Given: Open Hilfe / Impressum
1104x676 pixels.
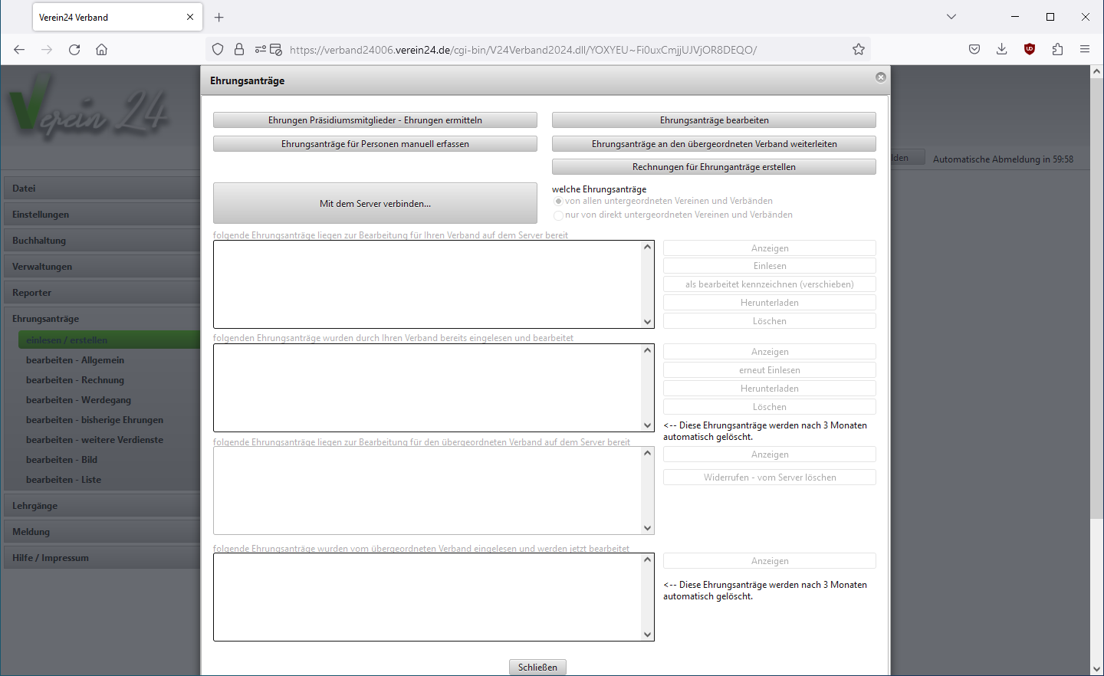Looking at the screenshot, I should (x=100, y=558).
